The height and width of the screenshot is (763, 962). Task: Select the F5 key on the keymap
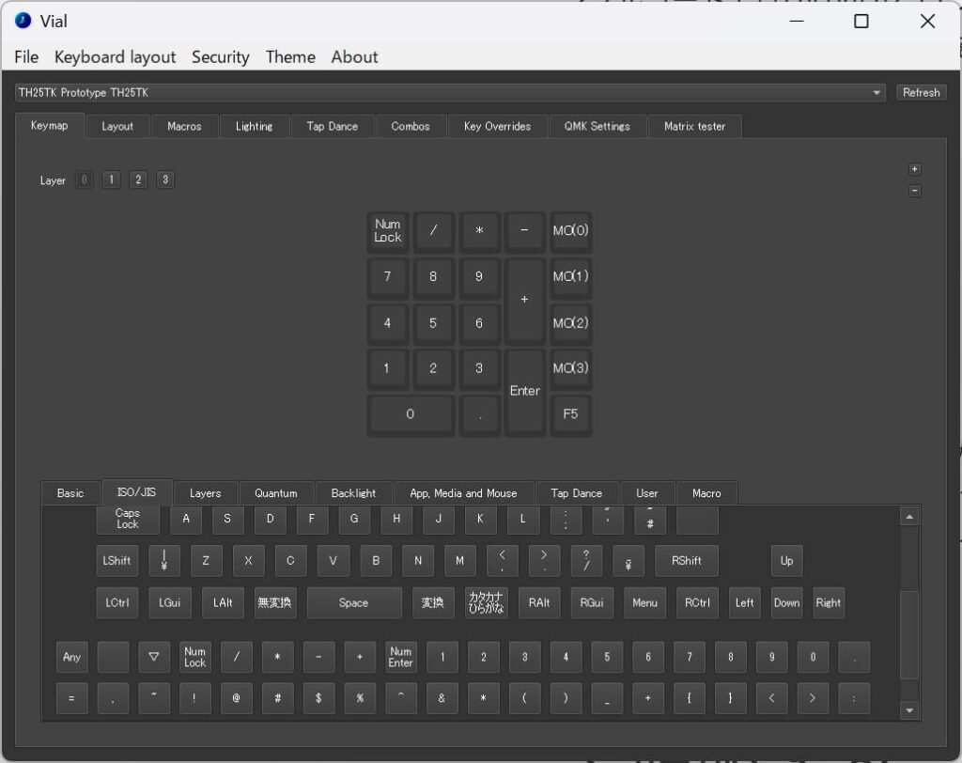pyautogui.click(x=570, y=415)
